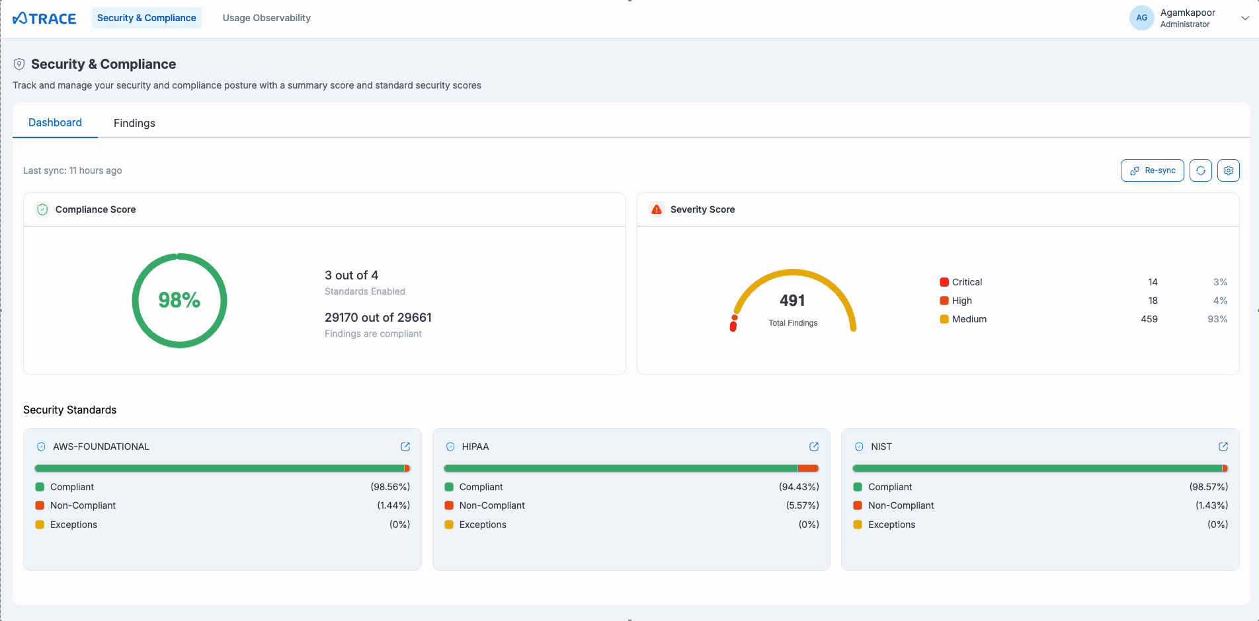
Task: Click the AG user avatar
Action: coord(1142,18)
